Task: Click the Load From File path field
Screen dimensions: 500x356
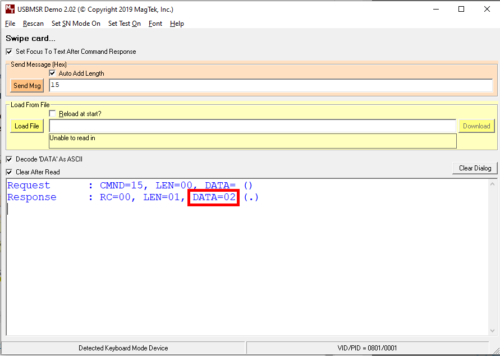Action: [253, 126]
